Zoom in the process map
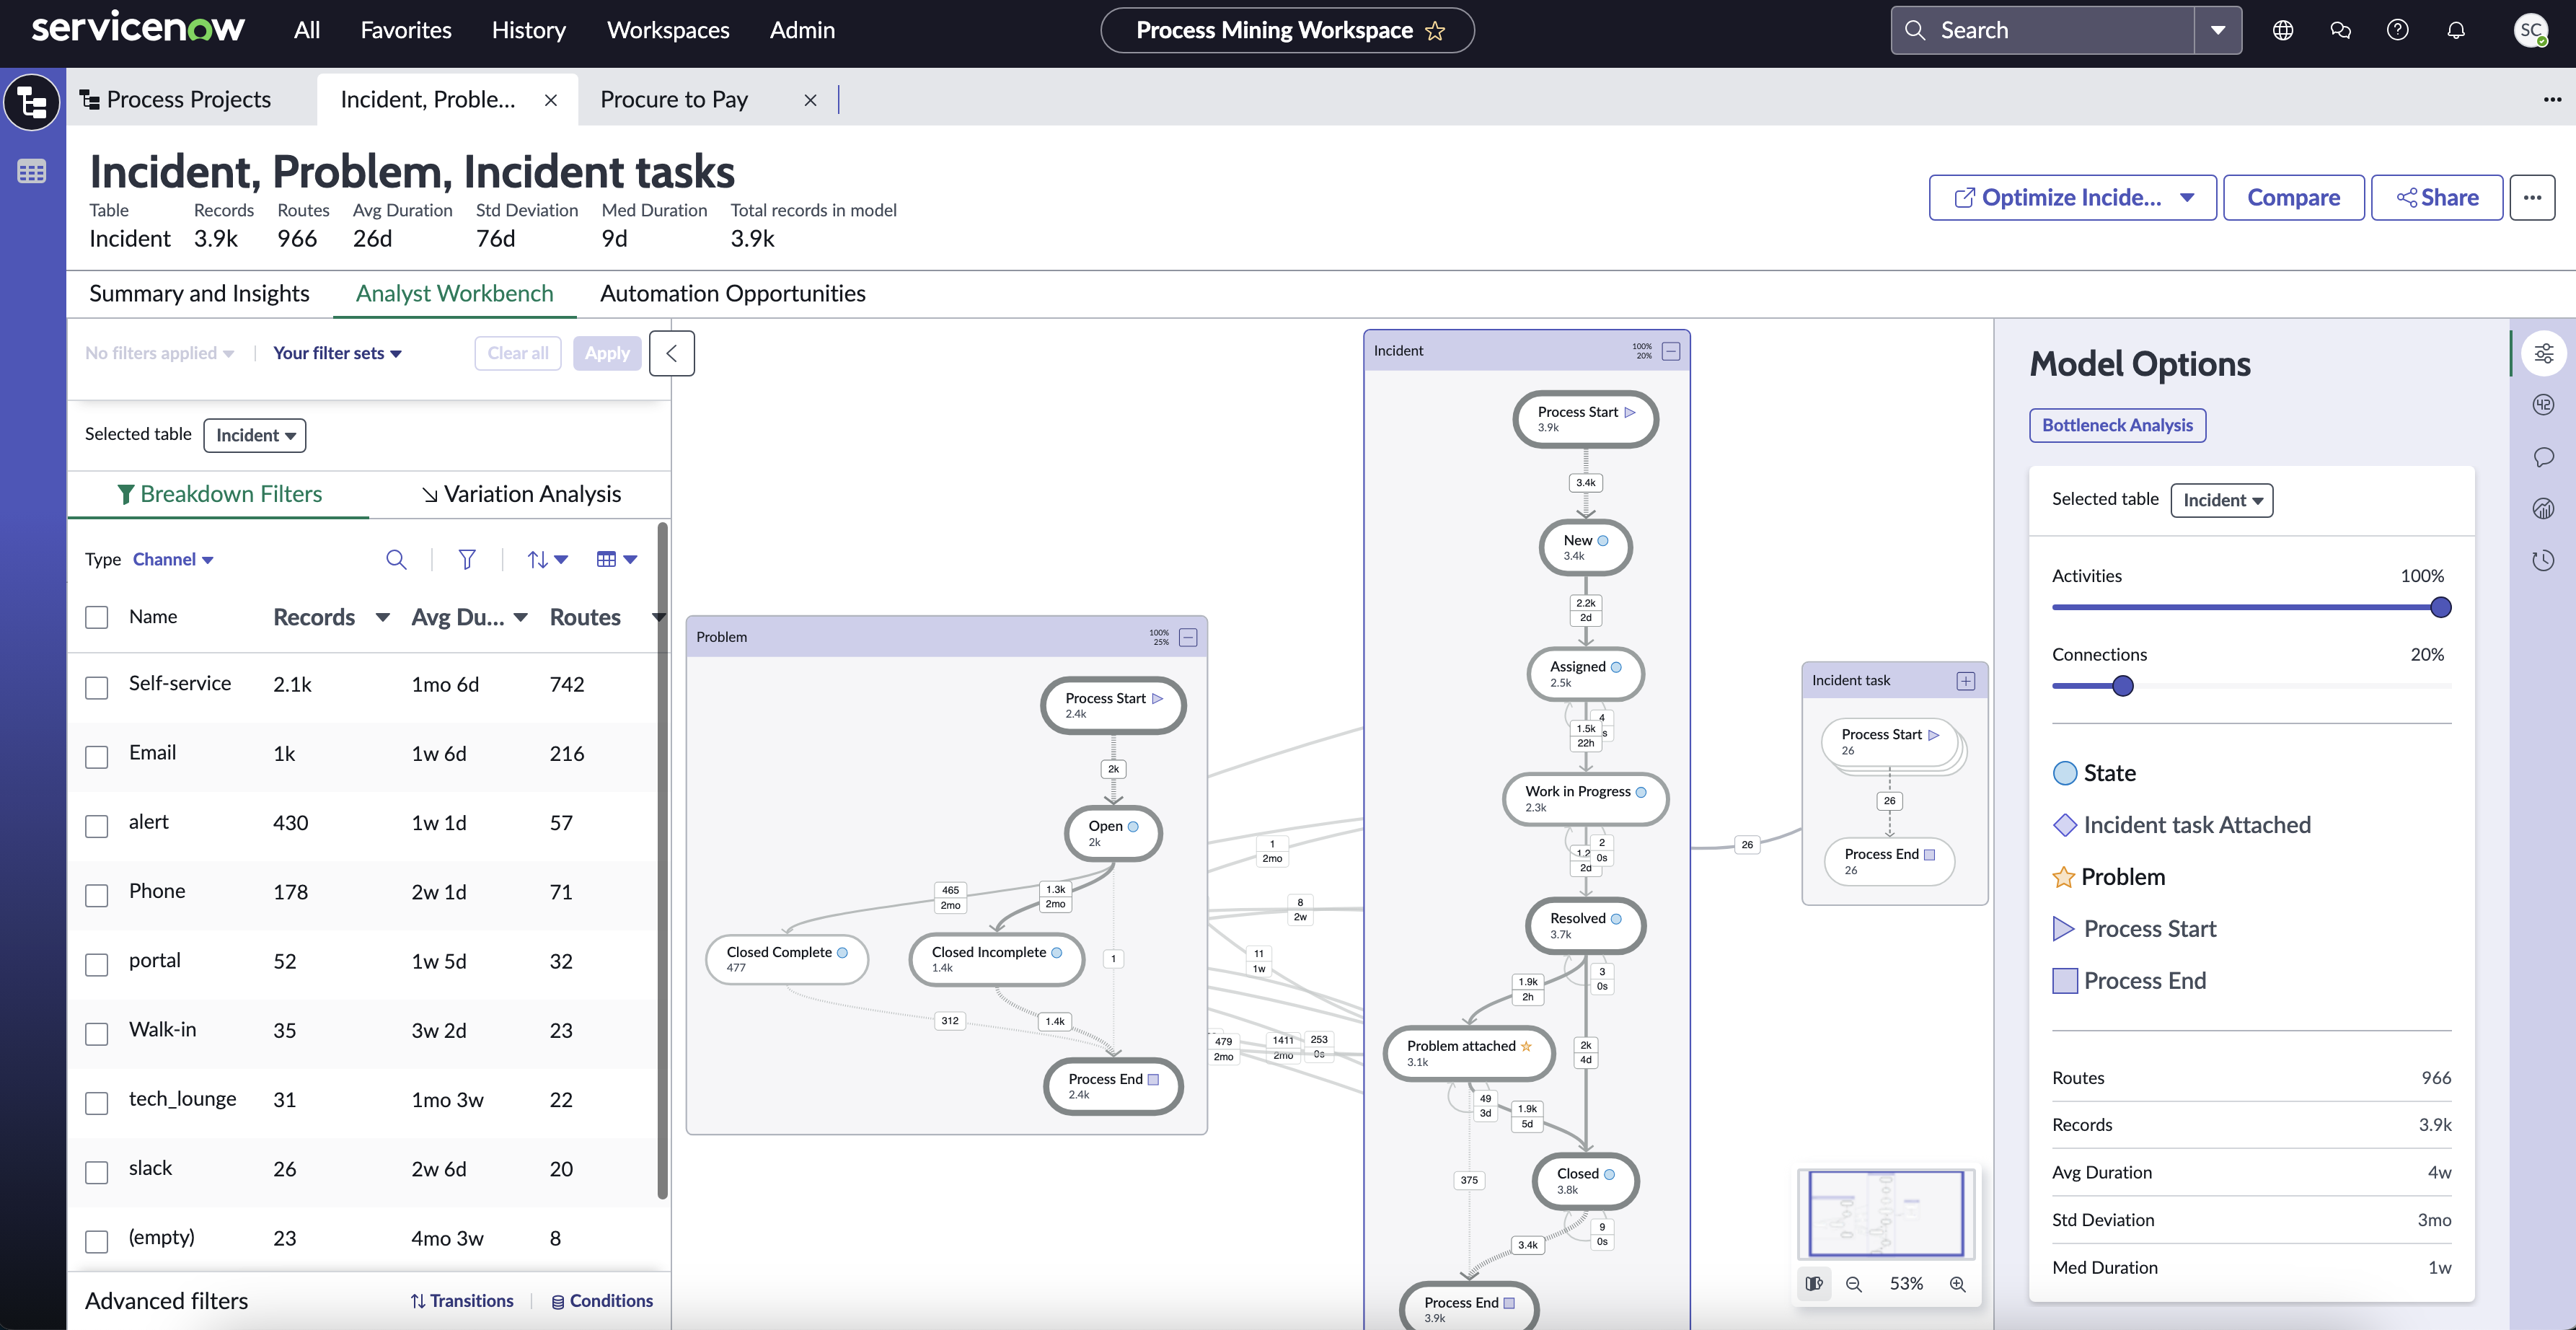 point(1958,1284)
